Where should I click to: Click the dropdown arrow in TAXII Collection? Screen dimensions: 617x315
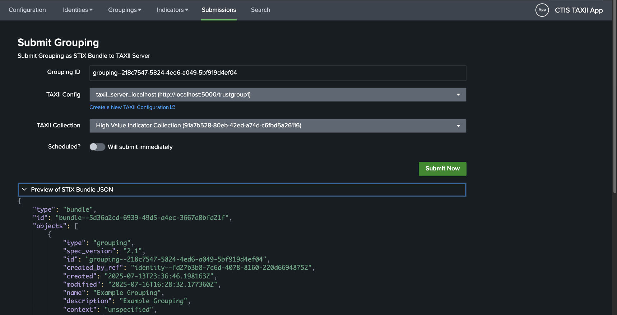458,126
